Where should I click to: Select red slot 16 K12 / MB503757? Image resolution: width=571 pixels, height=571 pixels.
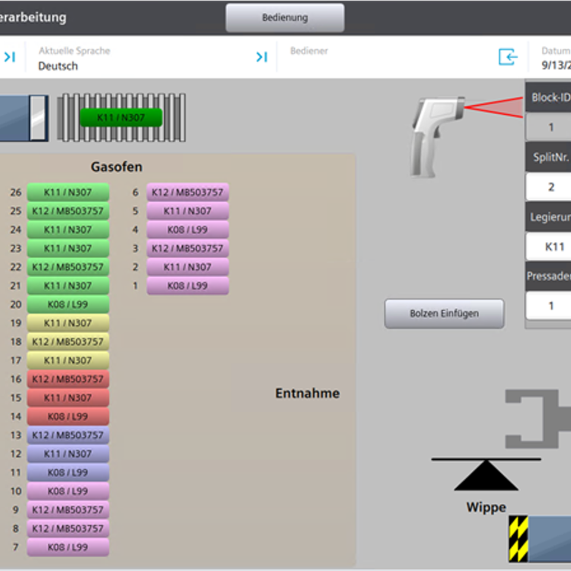pyautogui.click(x=68, y=379)
